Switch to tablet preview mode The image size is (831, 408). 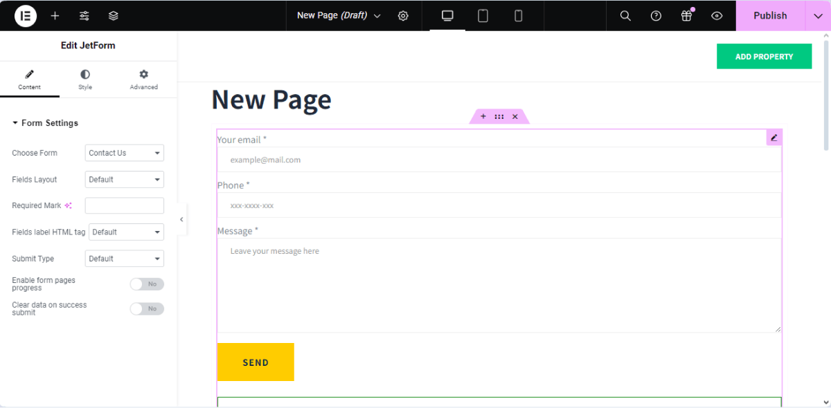tap(482, 15)
